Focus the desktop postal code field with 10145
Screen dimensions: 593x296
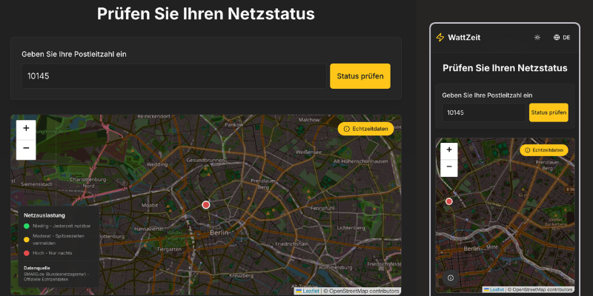click(x=174, y=76)
